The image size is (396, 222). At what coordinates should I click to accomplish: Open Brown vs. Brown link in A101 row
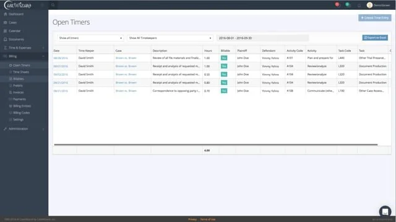126,58
